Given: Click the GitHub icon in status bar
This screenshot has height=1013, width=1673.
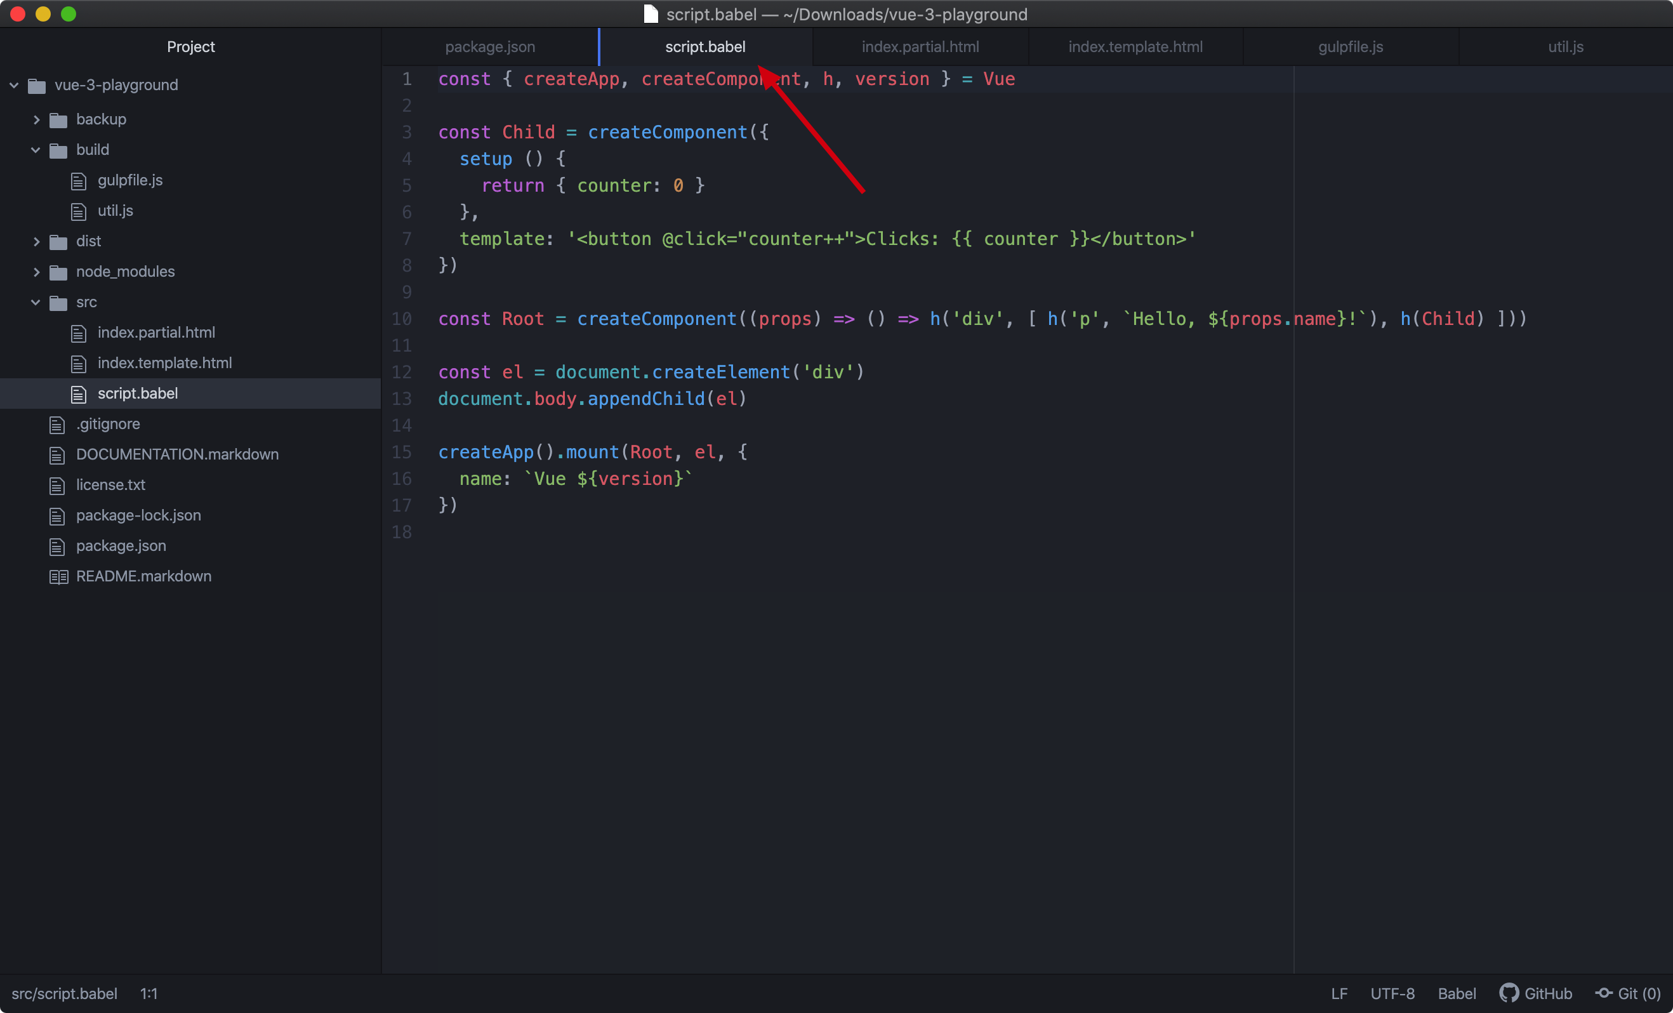Looking at the screenshot, I should pyautogui.click(x=1508, y=993).
